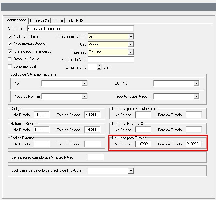Check the Consumo local option
The height and width of the screenshot is (200, 216).
(10, 66)
